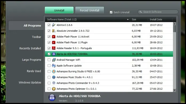186x104 pixels.
Task: Uncheck Adobe Flash Player 11 ActiveX checkbox
Action: (49, 37)
